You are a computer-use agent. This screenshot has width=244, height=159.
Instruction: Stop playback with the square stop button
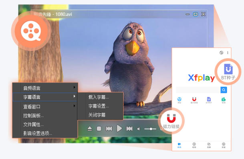(99, 129)
